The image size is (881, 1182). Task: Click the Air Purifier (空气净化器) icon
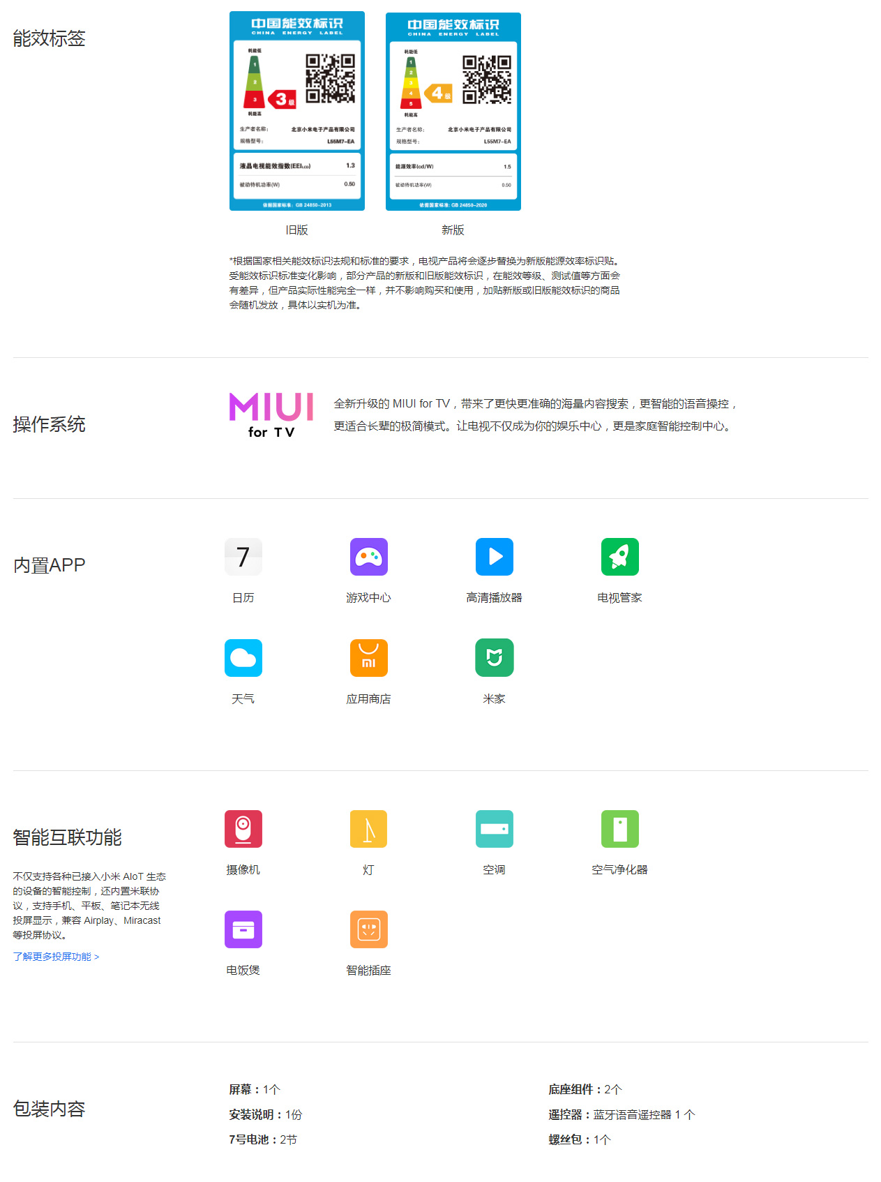tap(619, 829)
